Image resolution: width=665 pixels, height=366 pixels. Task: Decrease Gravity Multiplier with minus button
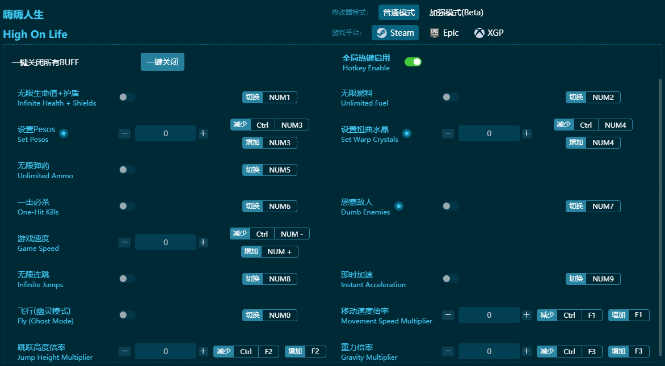click(448, 352)
